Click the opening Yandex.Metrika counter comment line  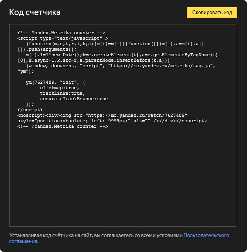pos(61,33)
